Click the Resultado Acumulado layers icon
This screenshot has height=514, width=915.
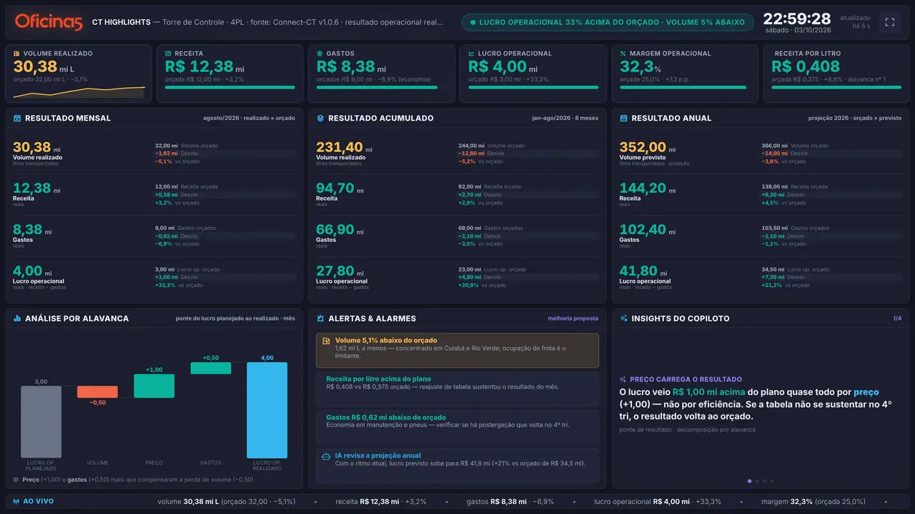pyautogui.click(x=320, y=118)
